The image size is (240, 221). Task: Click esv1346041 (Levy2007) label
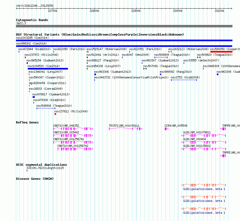(46, 72)
